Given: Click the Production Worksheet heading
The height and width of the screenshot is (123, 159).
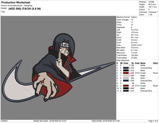Looking at the screenshot, I should pyautogui.click(x=16, y=2).
